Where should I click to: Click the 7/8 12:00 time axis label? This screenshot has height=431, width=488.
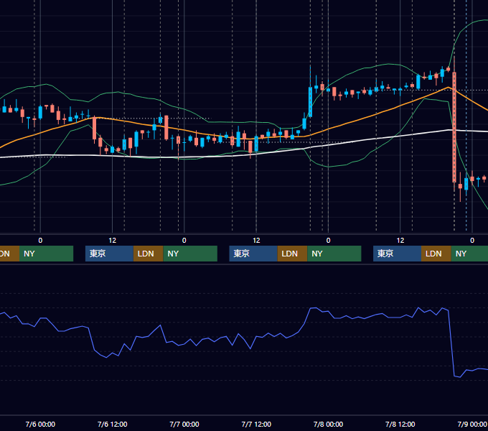click(x=400, y=424)
